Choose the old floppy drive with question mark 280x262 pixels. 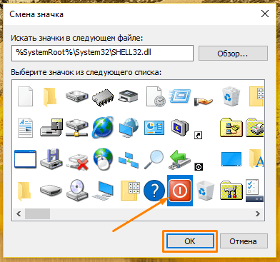(x=51, y=127)
